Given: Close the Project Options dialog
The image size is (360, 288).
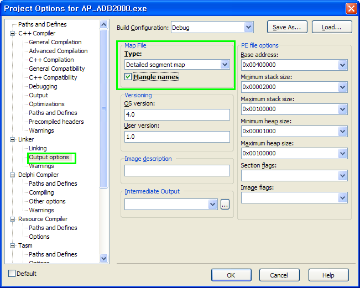Looking at the screenshot, I should tap(351, 8).
